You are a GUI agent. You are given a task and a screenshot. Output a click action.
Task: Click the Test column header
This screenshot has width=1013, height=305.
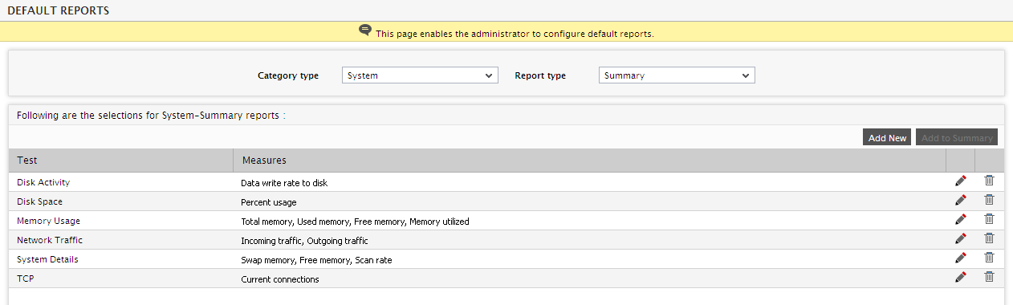[x=121, y=161]
